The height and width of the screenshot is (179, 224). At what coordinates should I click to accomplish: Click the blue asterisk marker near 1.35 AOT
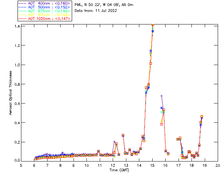[153, 31]
